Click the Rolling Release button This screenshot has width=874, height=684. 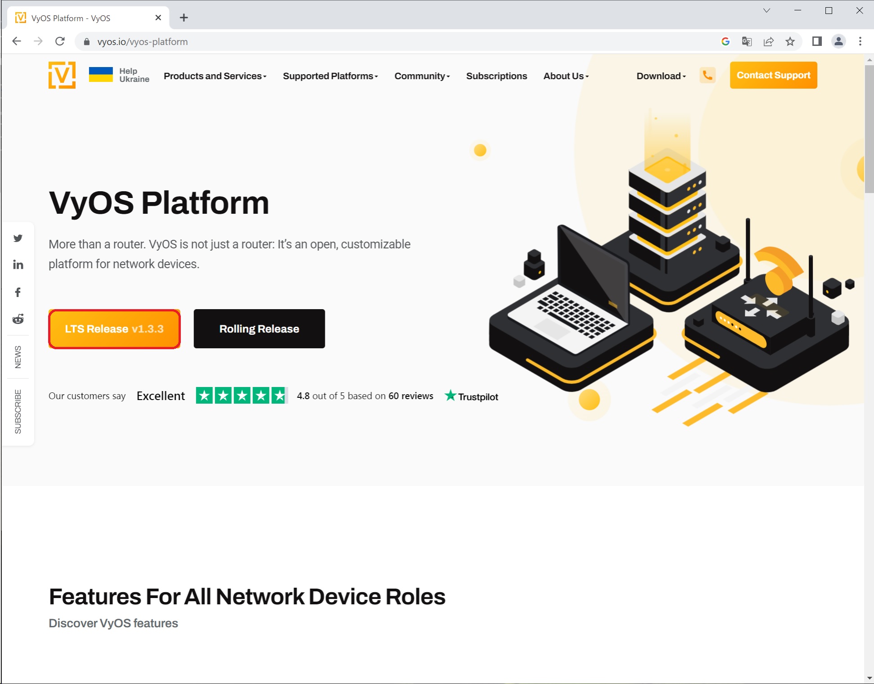coord(259,329)
